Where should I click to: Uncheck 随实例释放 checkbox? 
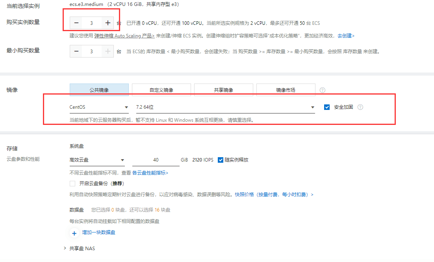(x=221, y=160)
